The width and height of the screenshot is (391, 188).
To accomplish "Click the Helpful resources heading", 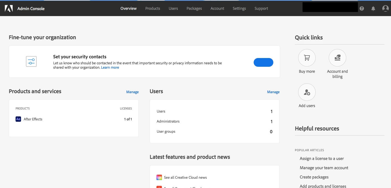I will point(317,129).
